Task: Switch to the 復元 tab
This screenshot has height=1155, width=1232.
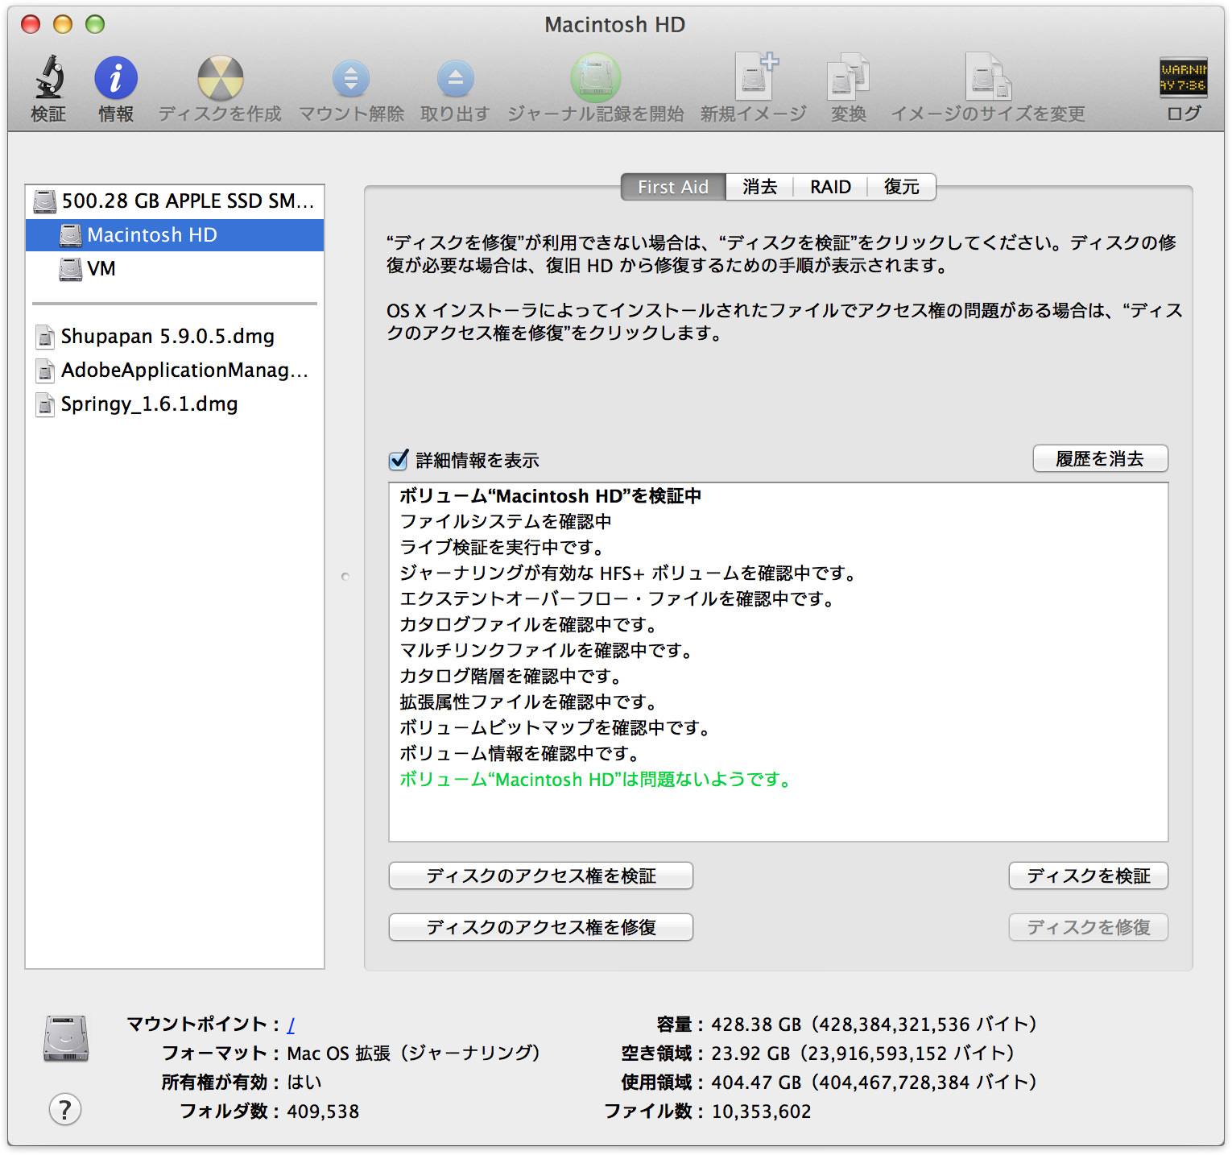Action: pos(901,187)
